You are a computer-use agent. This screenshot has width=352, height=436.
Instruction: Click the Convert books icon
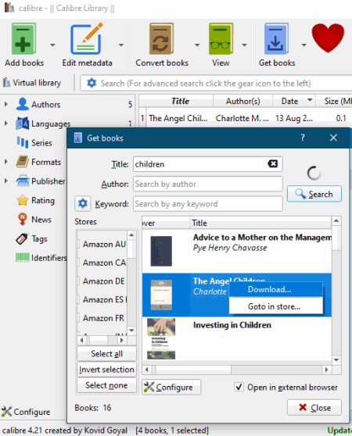162,38
